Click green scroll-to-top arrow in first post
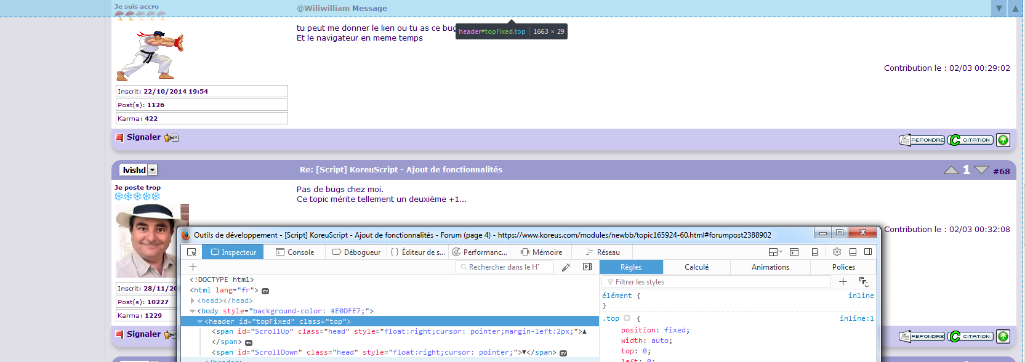The image size is (1025, 362). point(1003,140)
